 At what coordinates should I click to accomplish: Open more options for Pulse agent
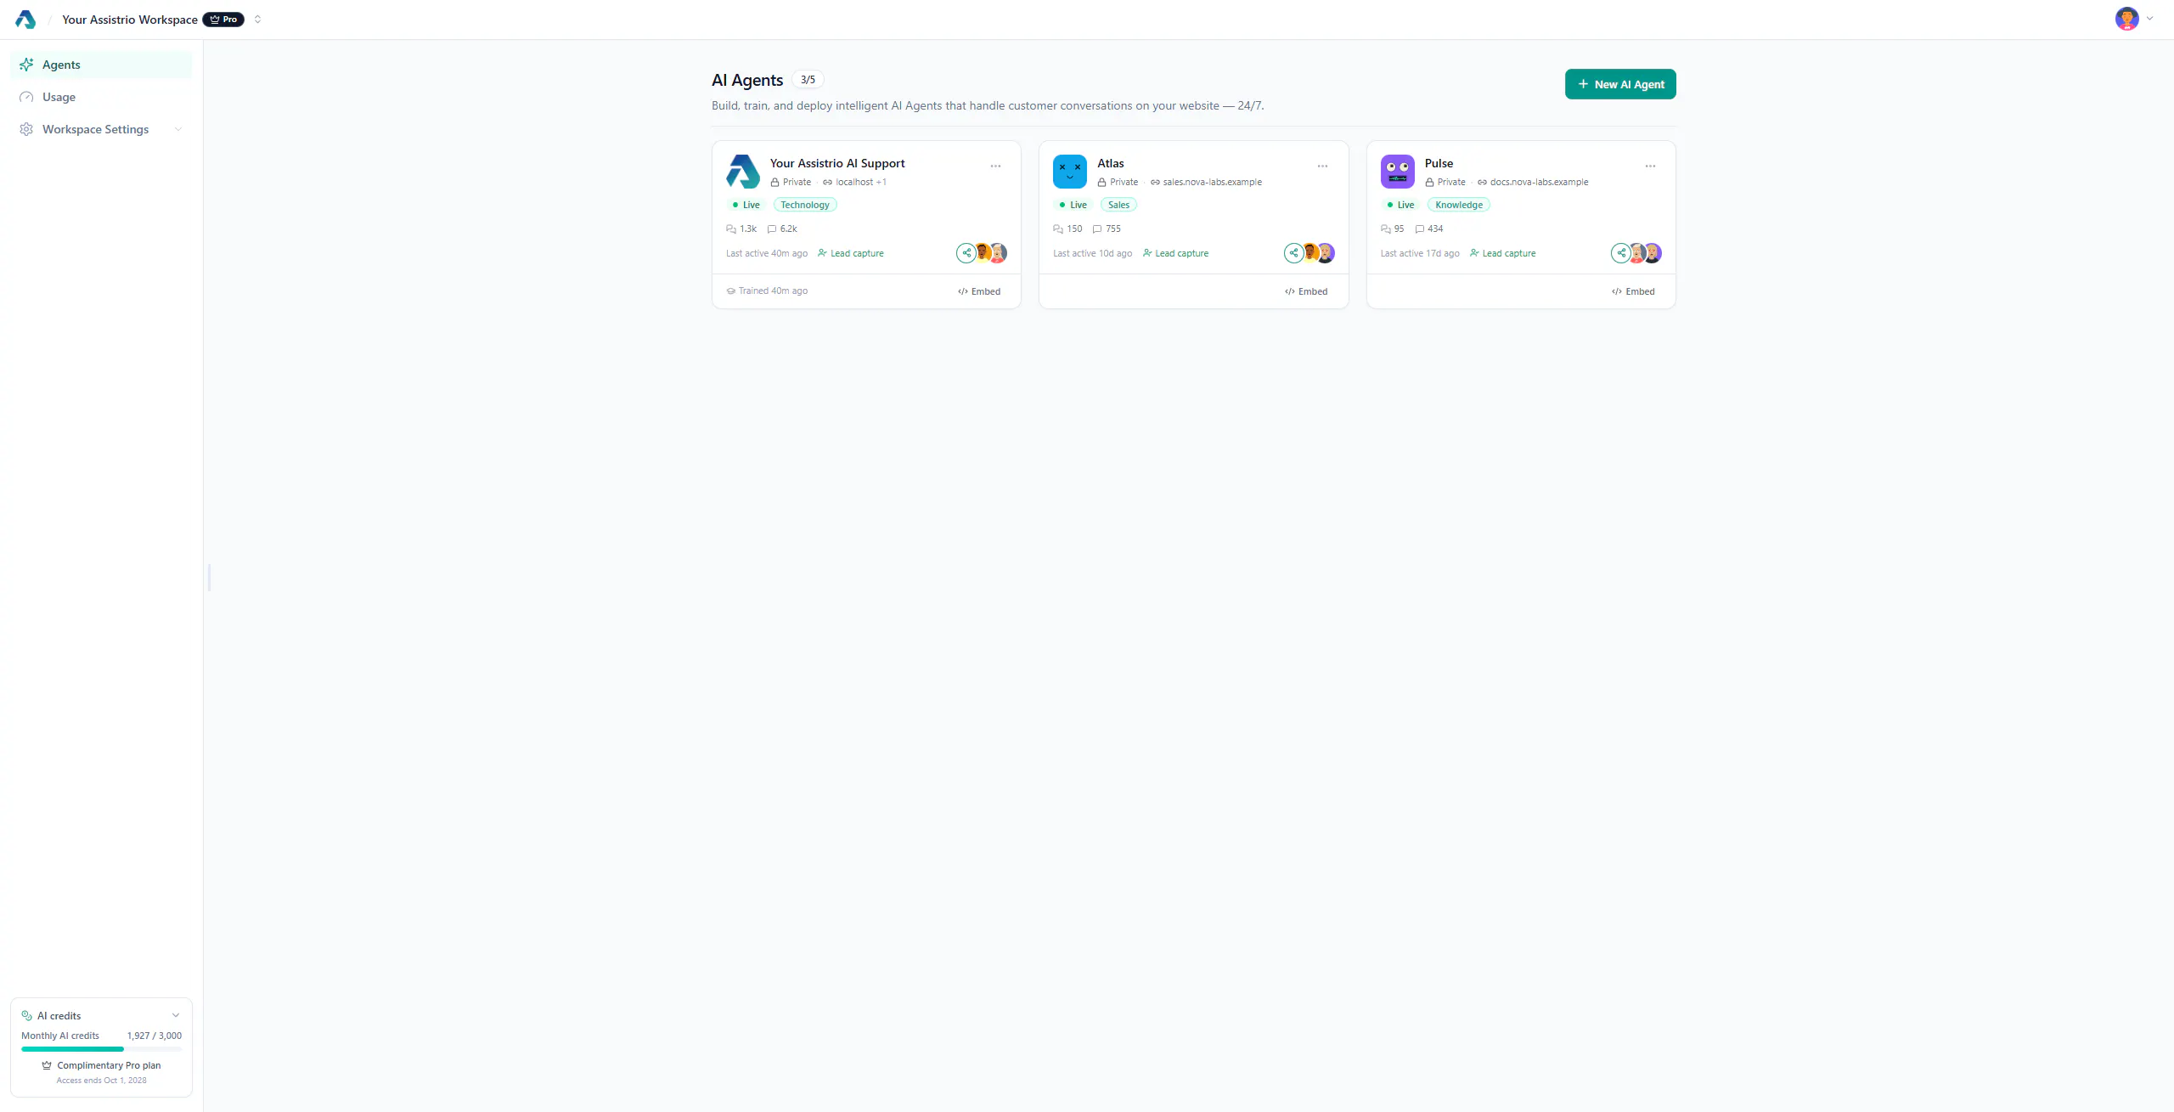(x=1650, y=167)
